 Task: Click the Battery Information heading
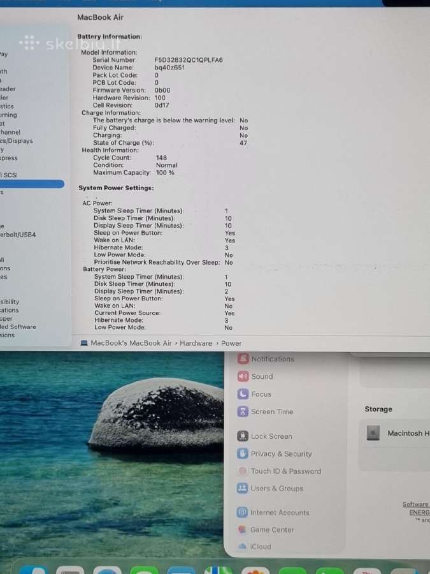click(x=110, y=36)
